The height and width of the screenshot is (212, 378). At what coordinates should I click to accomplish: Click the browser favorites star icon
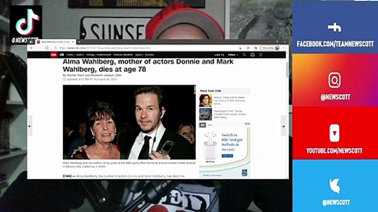pyautogui.click(x=248, y=48)
